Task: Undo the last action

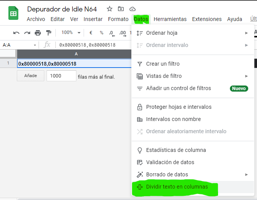Action: (16, 33)
